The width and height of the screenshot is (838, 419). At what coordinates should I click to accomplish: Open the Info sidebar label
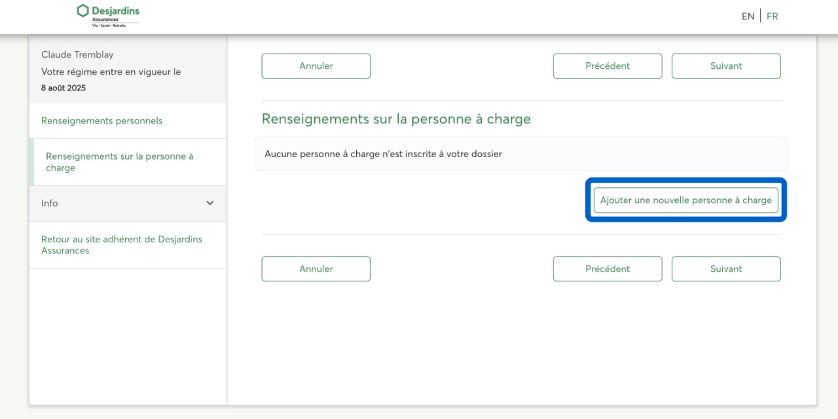pos(50,203)
